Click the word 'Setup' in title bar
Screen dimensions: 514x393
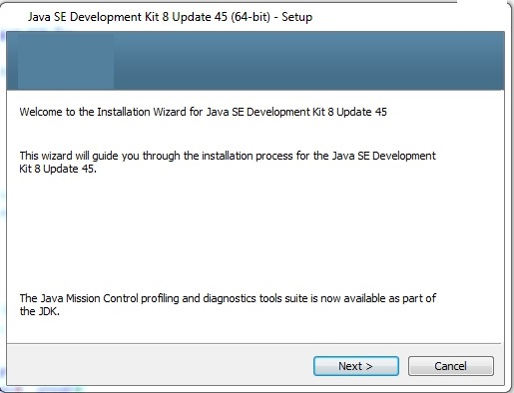(297, 17)
